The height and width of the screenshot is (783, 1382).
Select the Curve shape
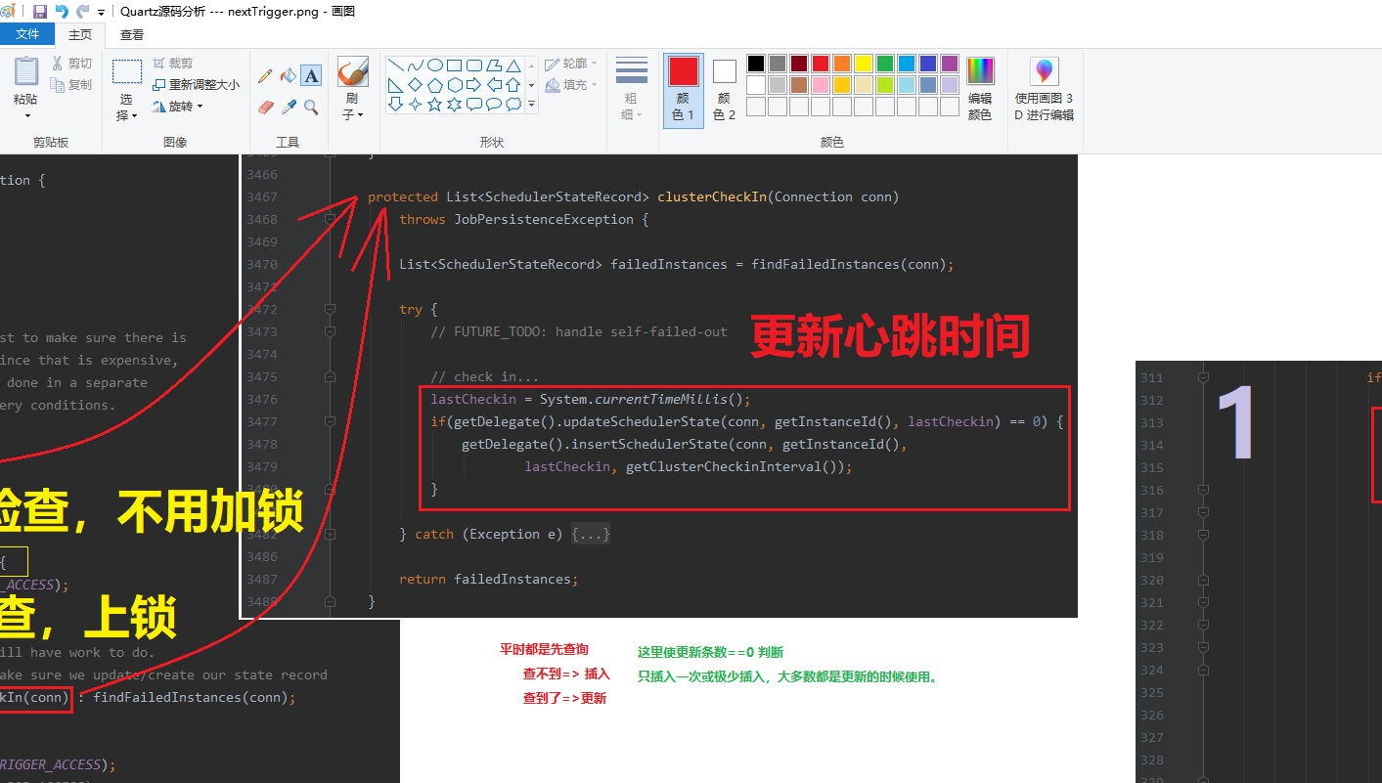pos(416,65)
